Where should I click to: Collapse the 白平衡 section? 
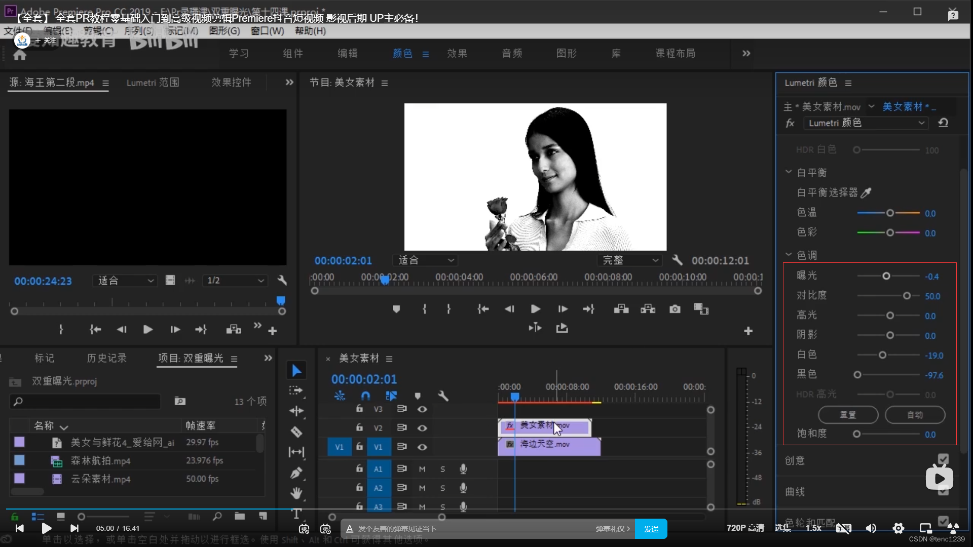click(789, 172)
